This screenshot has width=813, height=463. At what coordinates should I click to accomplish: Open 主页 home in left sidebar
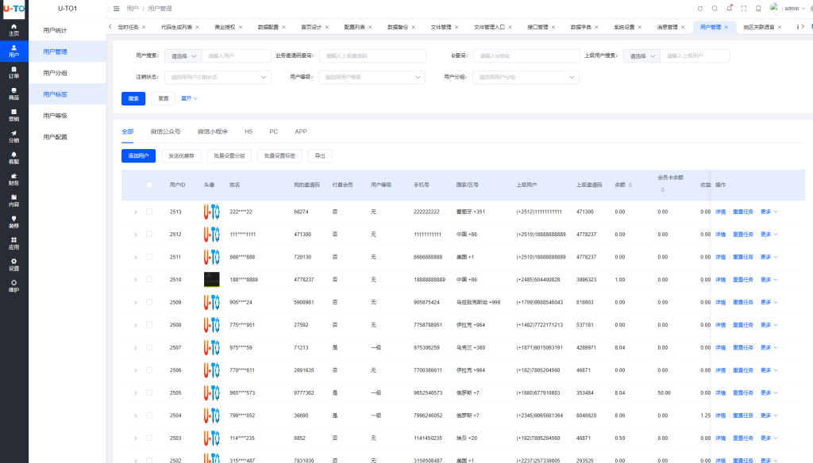click(x=14, y=29)
